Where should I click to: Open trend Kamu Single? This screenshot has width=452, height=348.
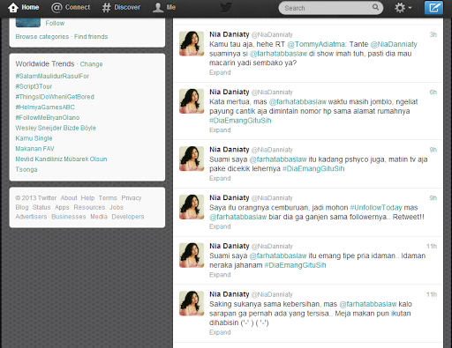pos(34,138)
